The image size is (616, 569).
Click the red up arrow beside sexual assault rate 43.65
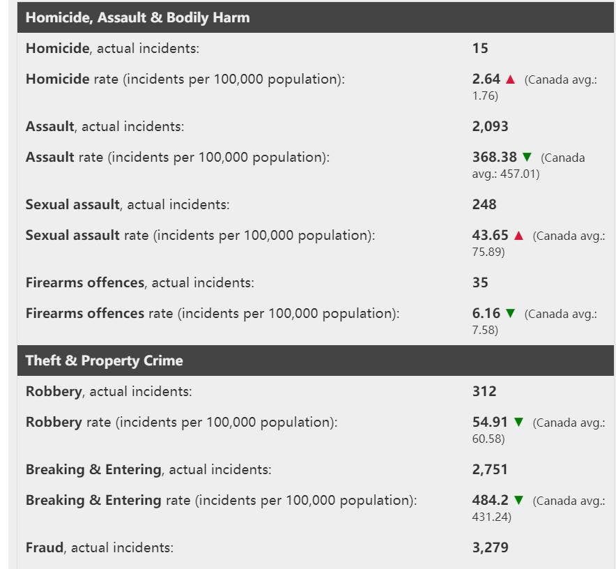click(518, 236)
